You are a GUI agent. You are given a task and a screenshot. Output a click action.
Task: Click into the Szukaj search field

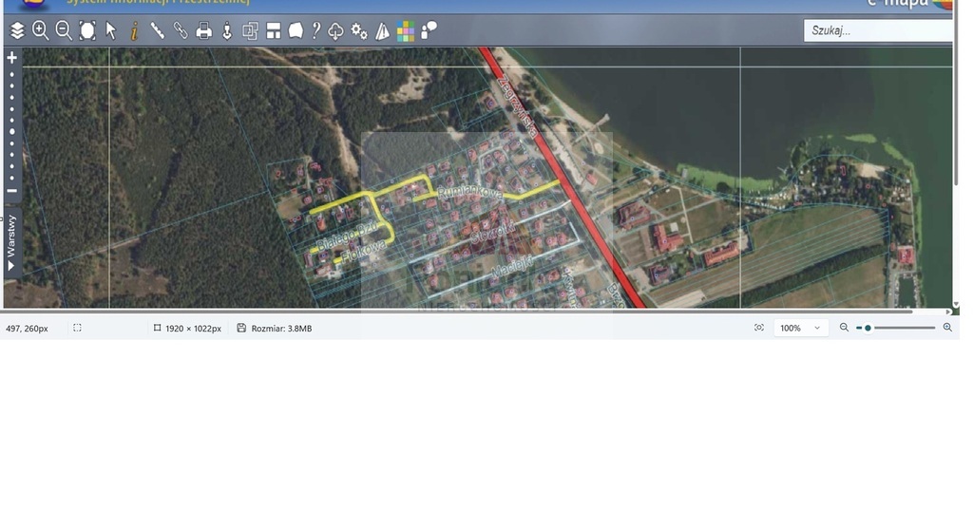pos(876,30)
